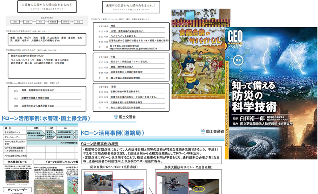Click the 防災 answer line in question ③
The width and height of the screenshot is (318, 194).
coord(51,90)
